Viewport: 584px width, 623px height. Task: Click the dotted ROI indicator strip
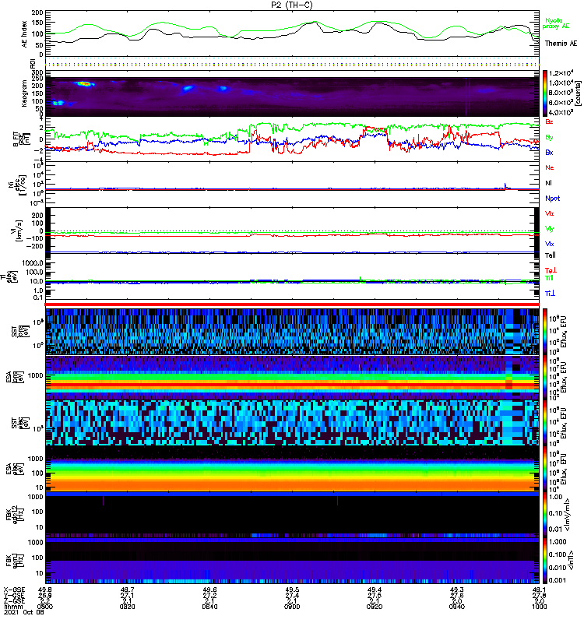(292, 62)
